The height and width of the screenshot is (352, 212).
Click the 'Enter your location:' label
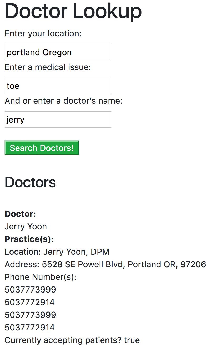point(43,33)
